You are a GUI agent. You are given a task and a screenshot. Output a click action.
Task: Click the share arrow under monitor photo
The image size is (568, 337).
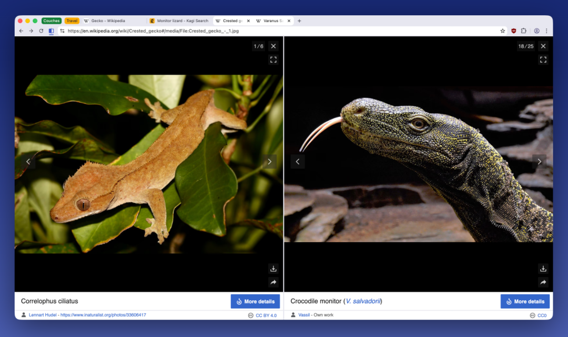click(543, 282)
